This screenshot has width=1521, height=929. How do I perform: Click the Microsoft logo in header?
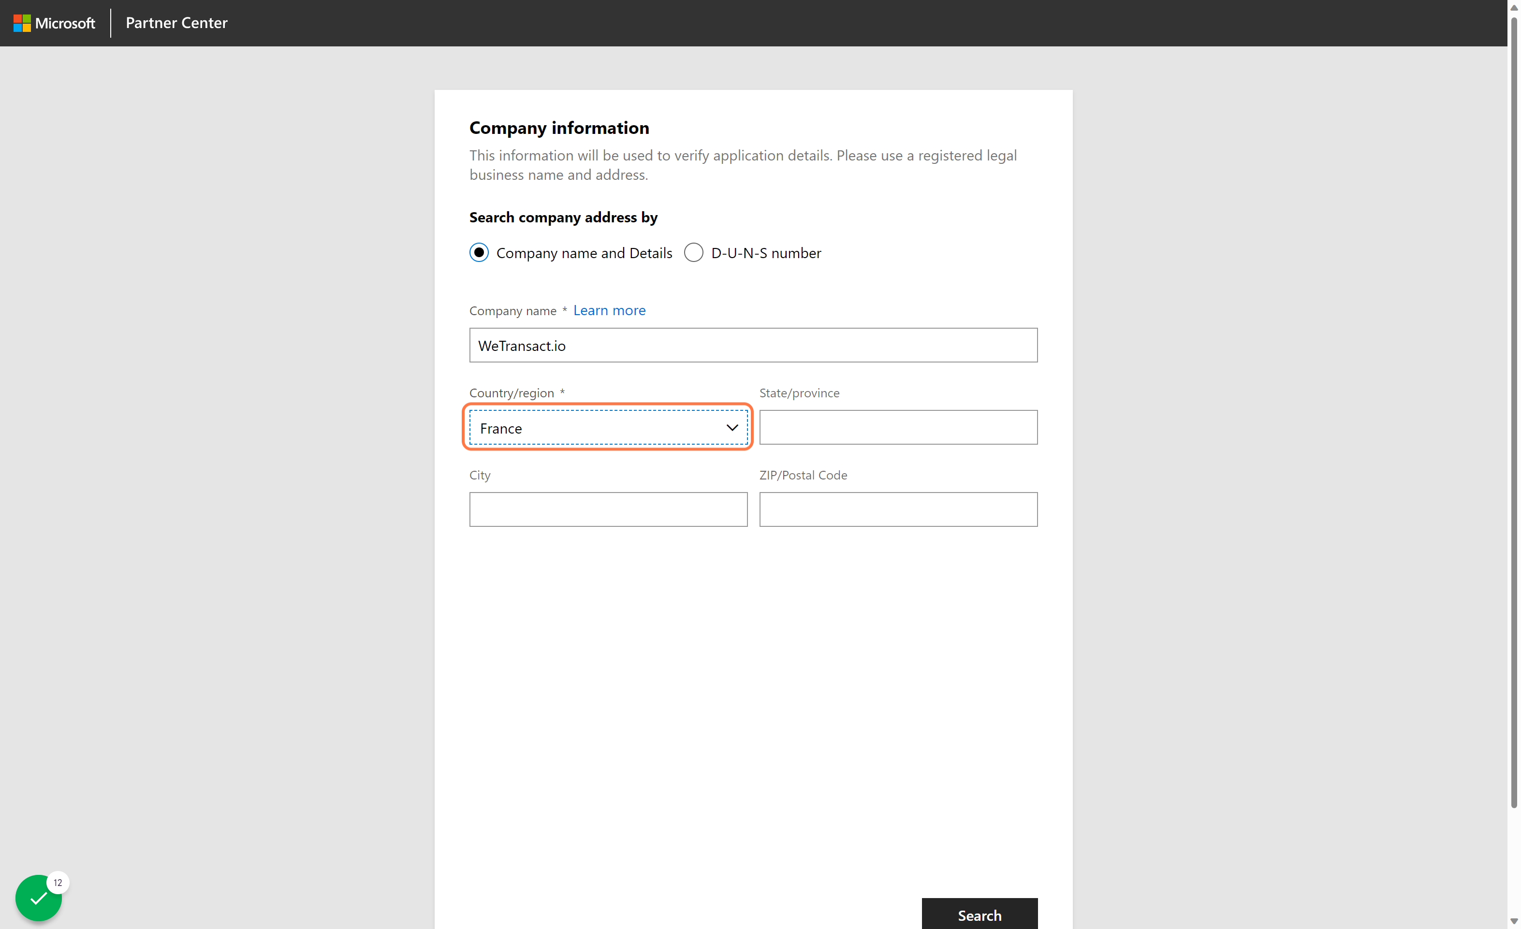pos(54,23)
